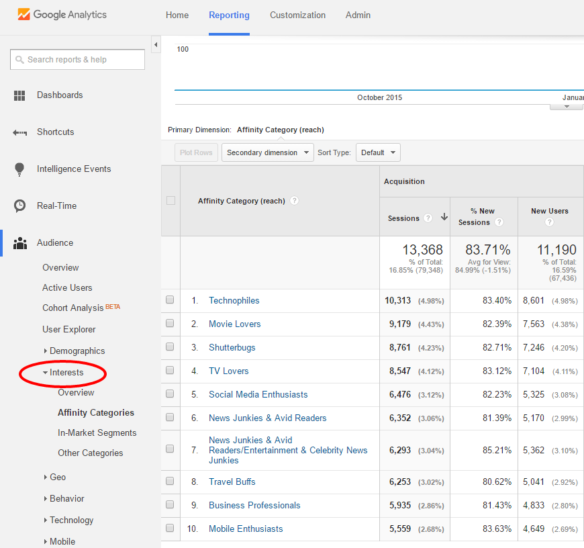584x548 pixels.
Task: Open the Sort Type Default dropdown
Action: coord(378,152)
